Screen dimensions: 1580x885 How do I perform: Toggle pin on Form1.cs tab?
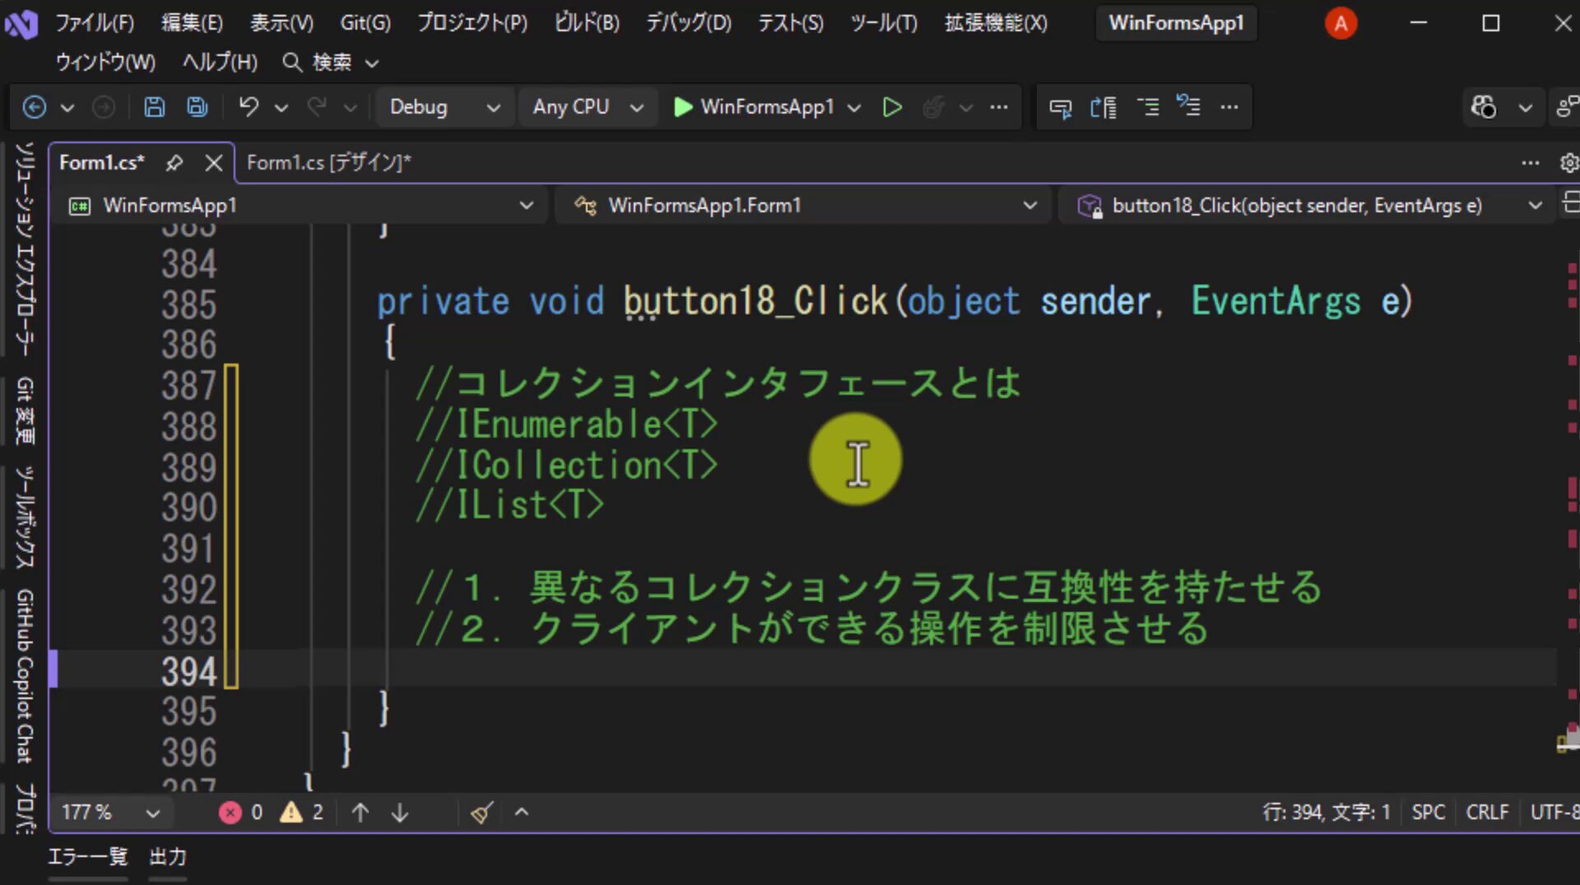(174, 163)
